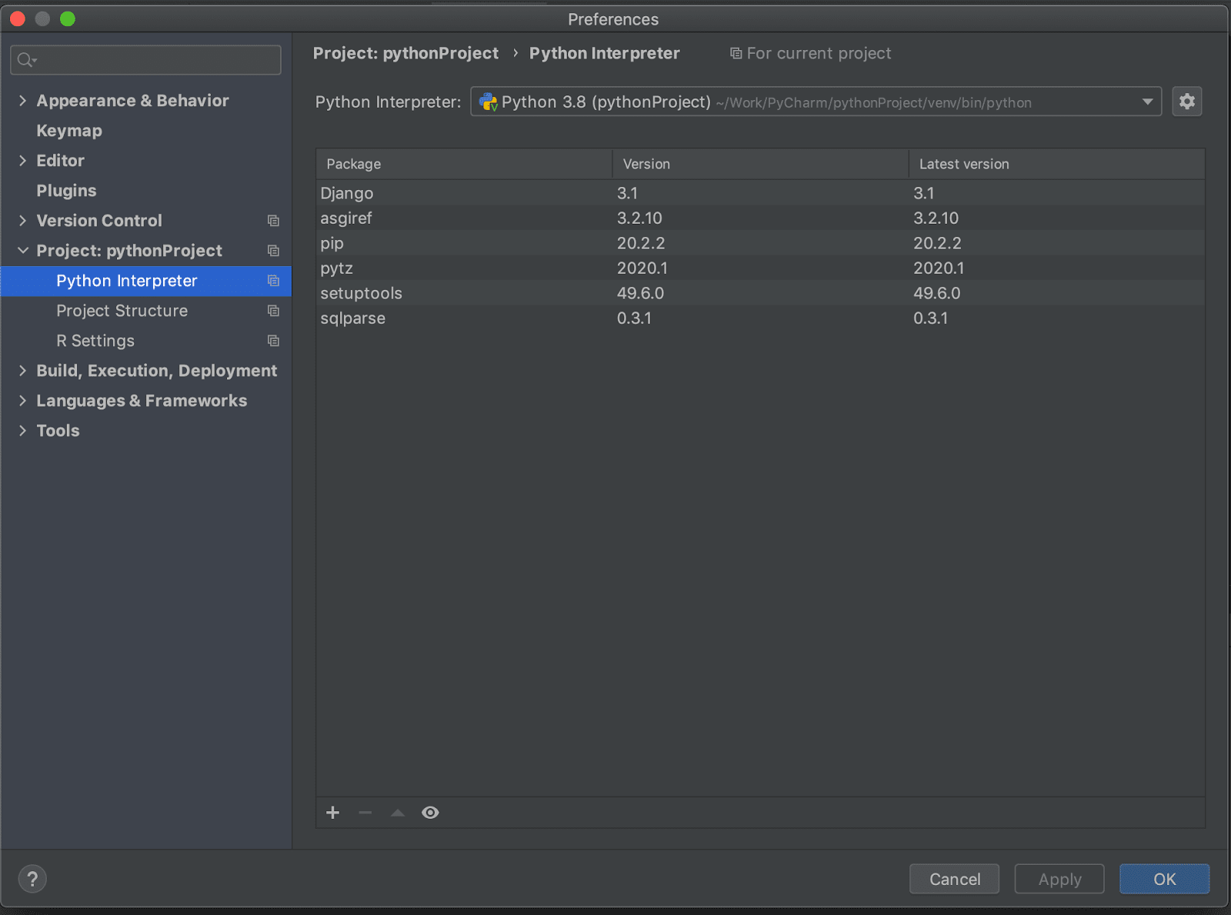This screenshot has width=1231, height=915.
Task: Collapse the Project: pythonProject section
Action: pos(22,251)
